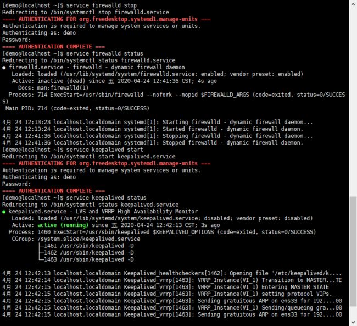Select the 1461 /usr/sbin/keepalived process entry

(x=89, y=246)
